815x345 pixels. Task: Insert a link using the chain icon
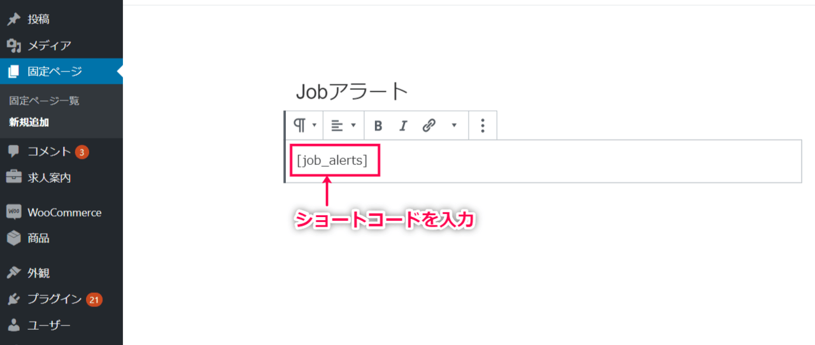click(429, 125)
